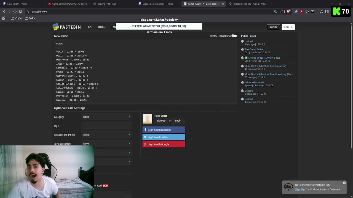The width and height of the screenshot is (353, 198).
Task: Open the apps grid in the bookmarks bar
Action: tap(4, 18)
